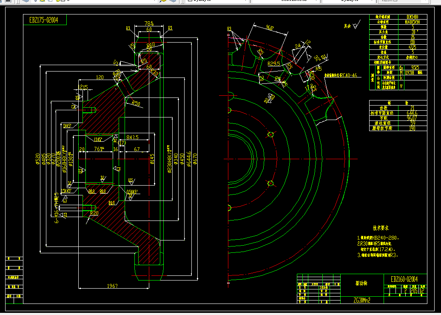Select the 齿数 row label in lower table
This screenshot has height=315, width=441.
[x=383, y=108]
